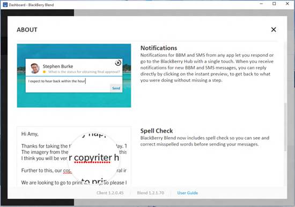The width and height of the screenshot is (295, 207).
Task: Click the BlackBerry Blend app icon in title bar
Action: pyautogui.click(x=5, y=5)
